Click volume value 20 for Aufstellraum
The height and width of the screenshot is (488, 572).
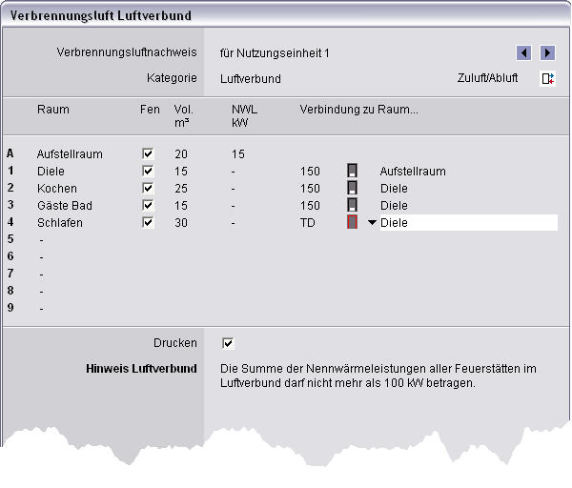(181, 154)
